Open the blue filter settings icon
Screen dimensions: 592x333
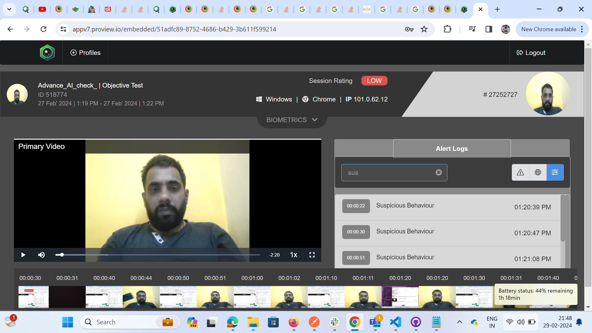tap(555, 172)
